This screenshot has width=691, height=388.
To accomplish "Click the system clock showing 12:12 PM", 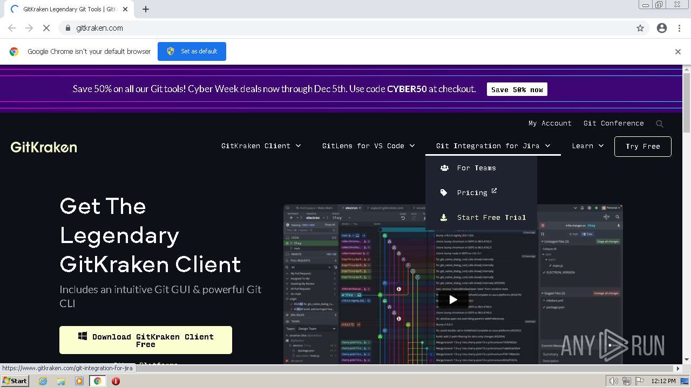I will click(x=663, y=381).
